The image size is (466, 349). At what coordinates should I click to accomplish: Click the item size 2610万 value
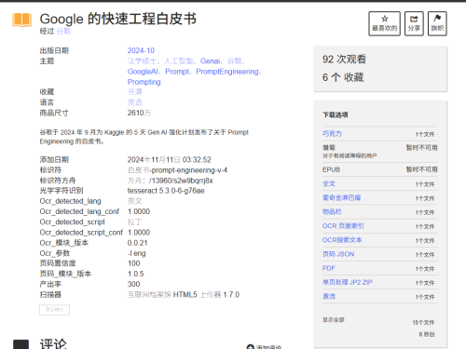[x=139, y=113]
